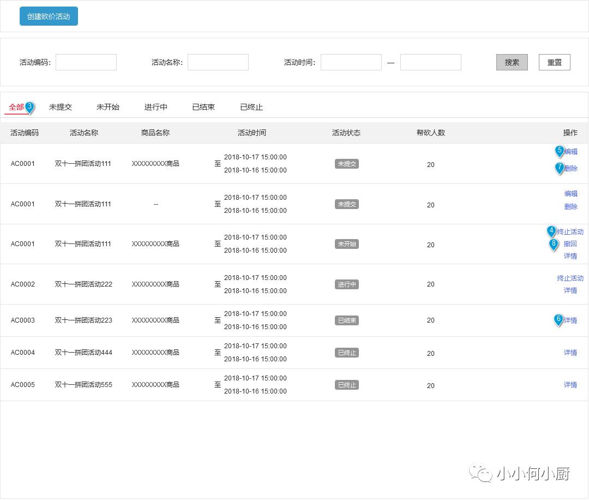
Task: Click 撤回 in the 未开始 row
Action: pos(570,243)
